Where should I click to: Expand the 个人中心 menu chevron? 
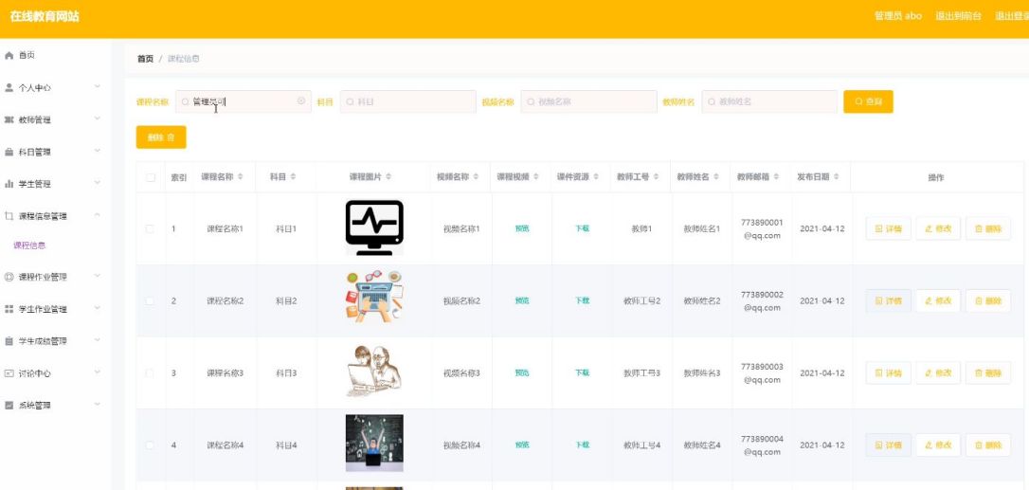pos(98,86)
